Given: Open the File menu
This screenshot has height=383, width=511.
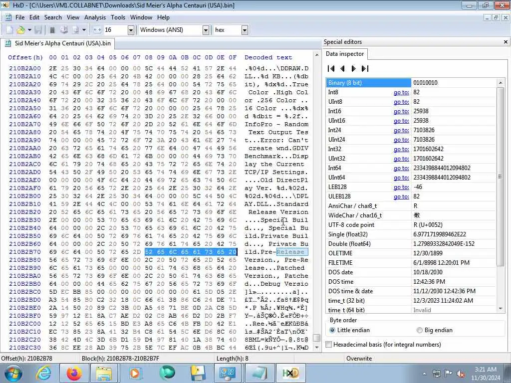Looking at the screenshot, I should [20, 17].
